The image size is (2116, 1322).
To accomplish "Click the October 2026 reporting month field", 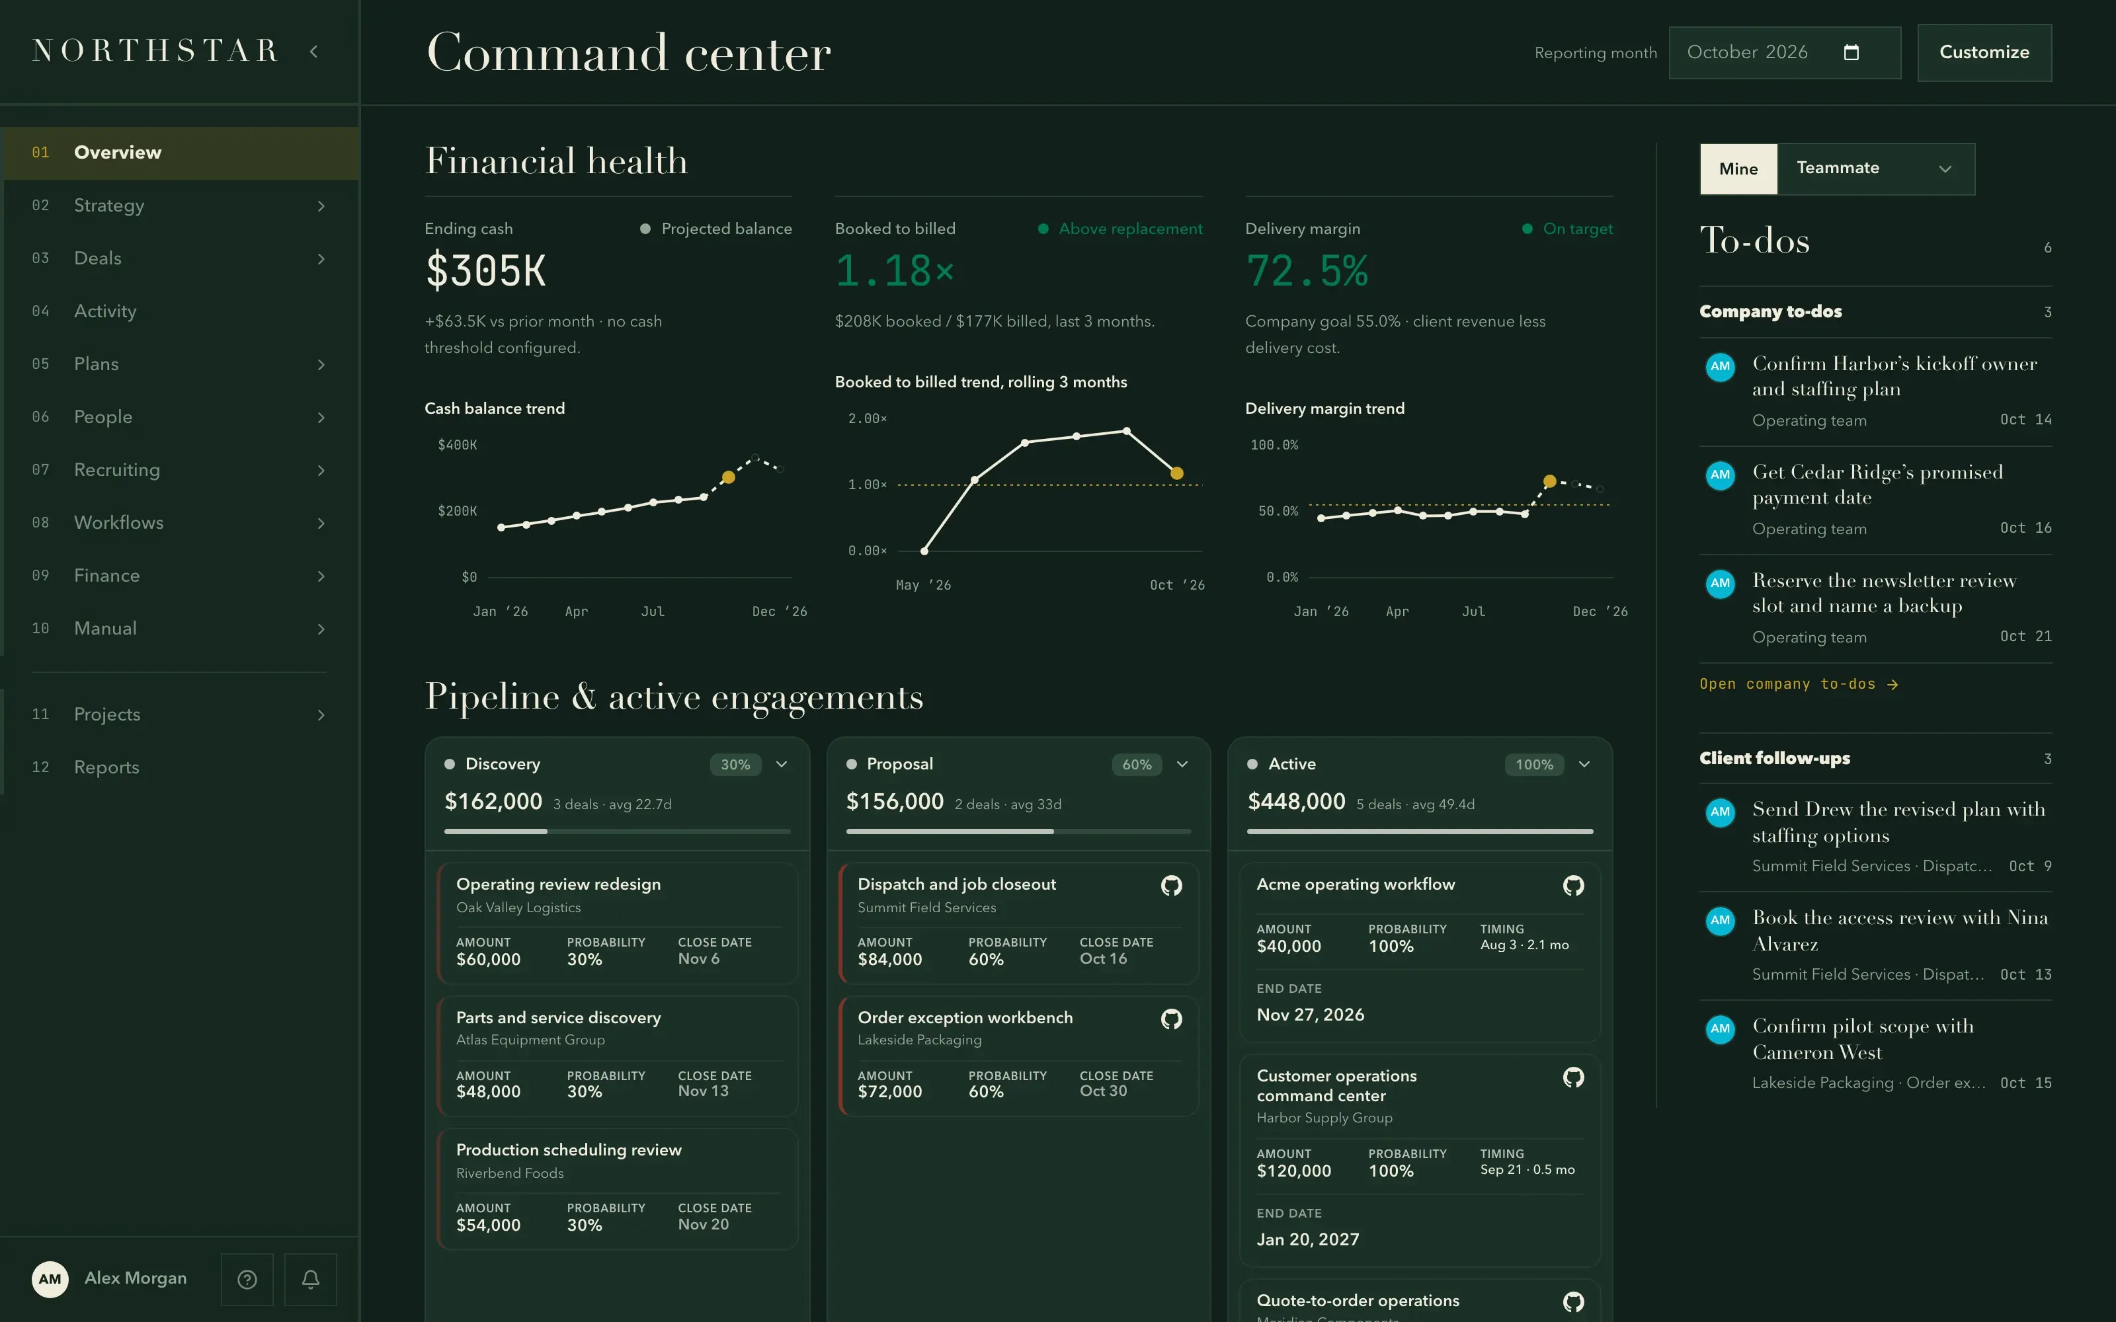I will pyautogui.click(x=1784, y=52).
